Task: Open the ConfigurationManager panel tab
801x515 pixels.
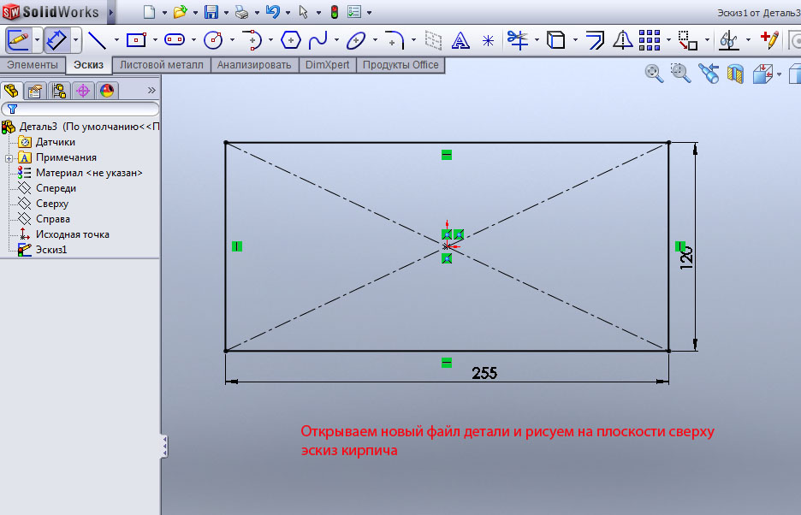Action: [59, 91]
